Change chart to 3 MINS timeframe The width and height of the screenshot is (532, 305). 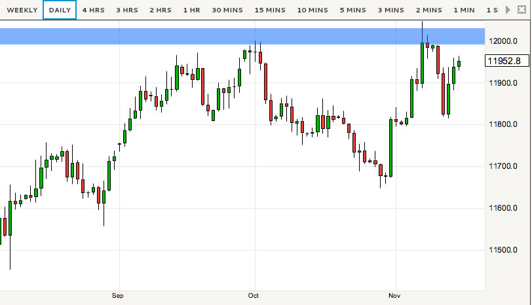(x=391, y=10)
